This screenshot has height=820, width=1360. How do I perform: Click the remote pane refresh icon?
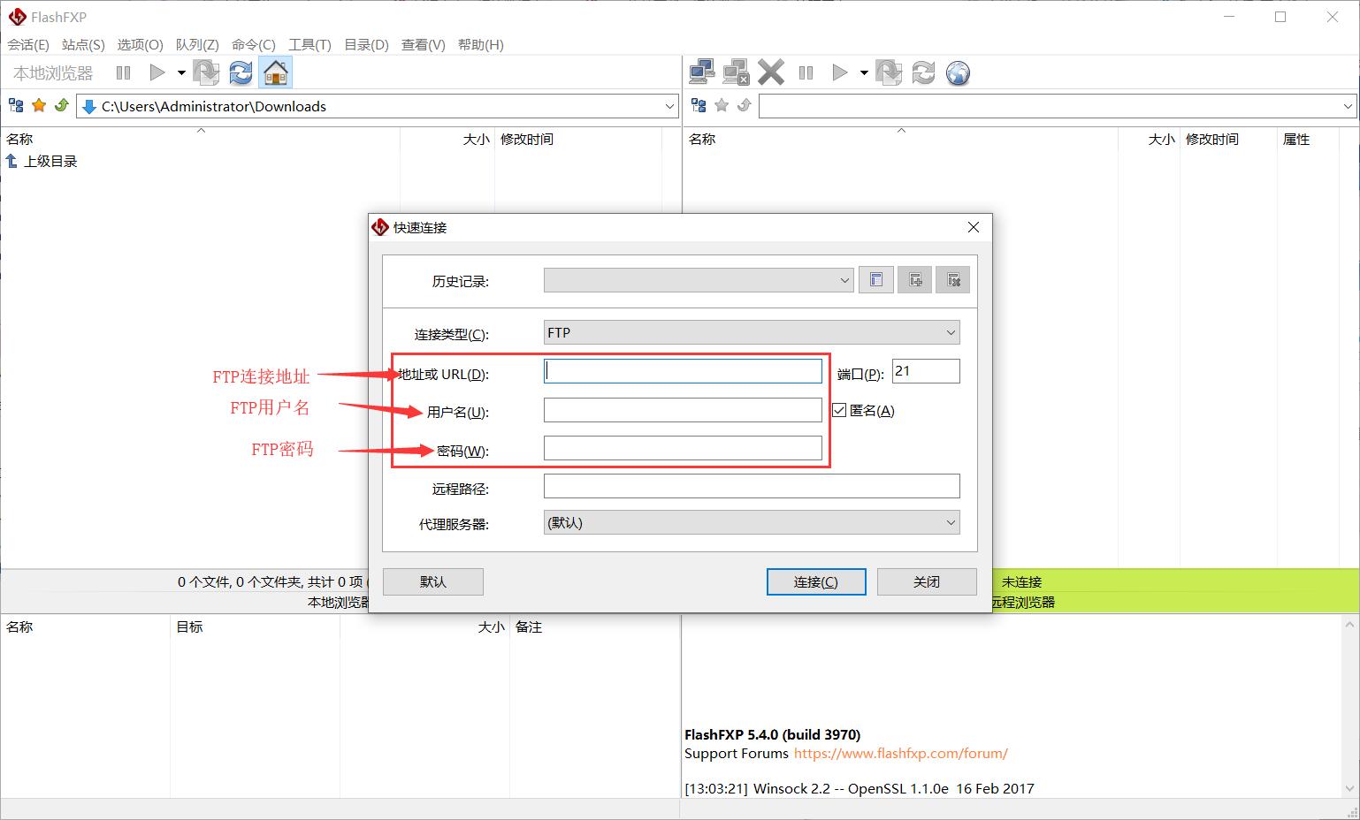tap(923, 72)
